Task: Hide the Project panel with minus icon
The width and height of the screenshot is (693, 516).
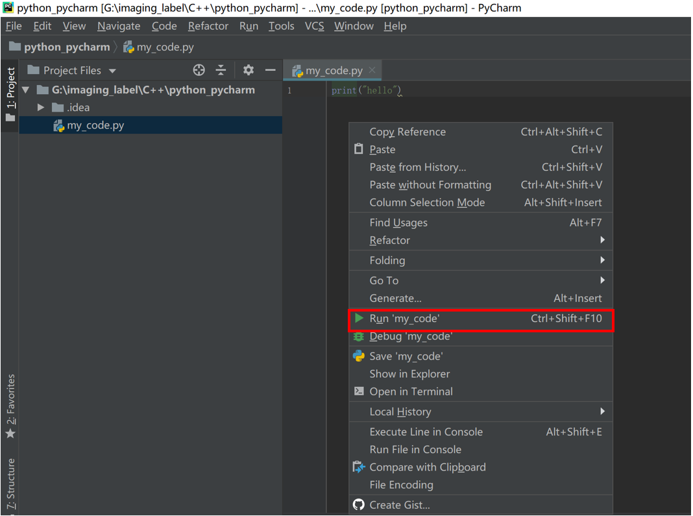Action: pyautogui.click(x=270, y=70)
